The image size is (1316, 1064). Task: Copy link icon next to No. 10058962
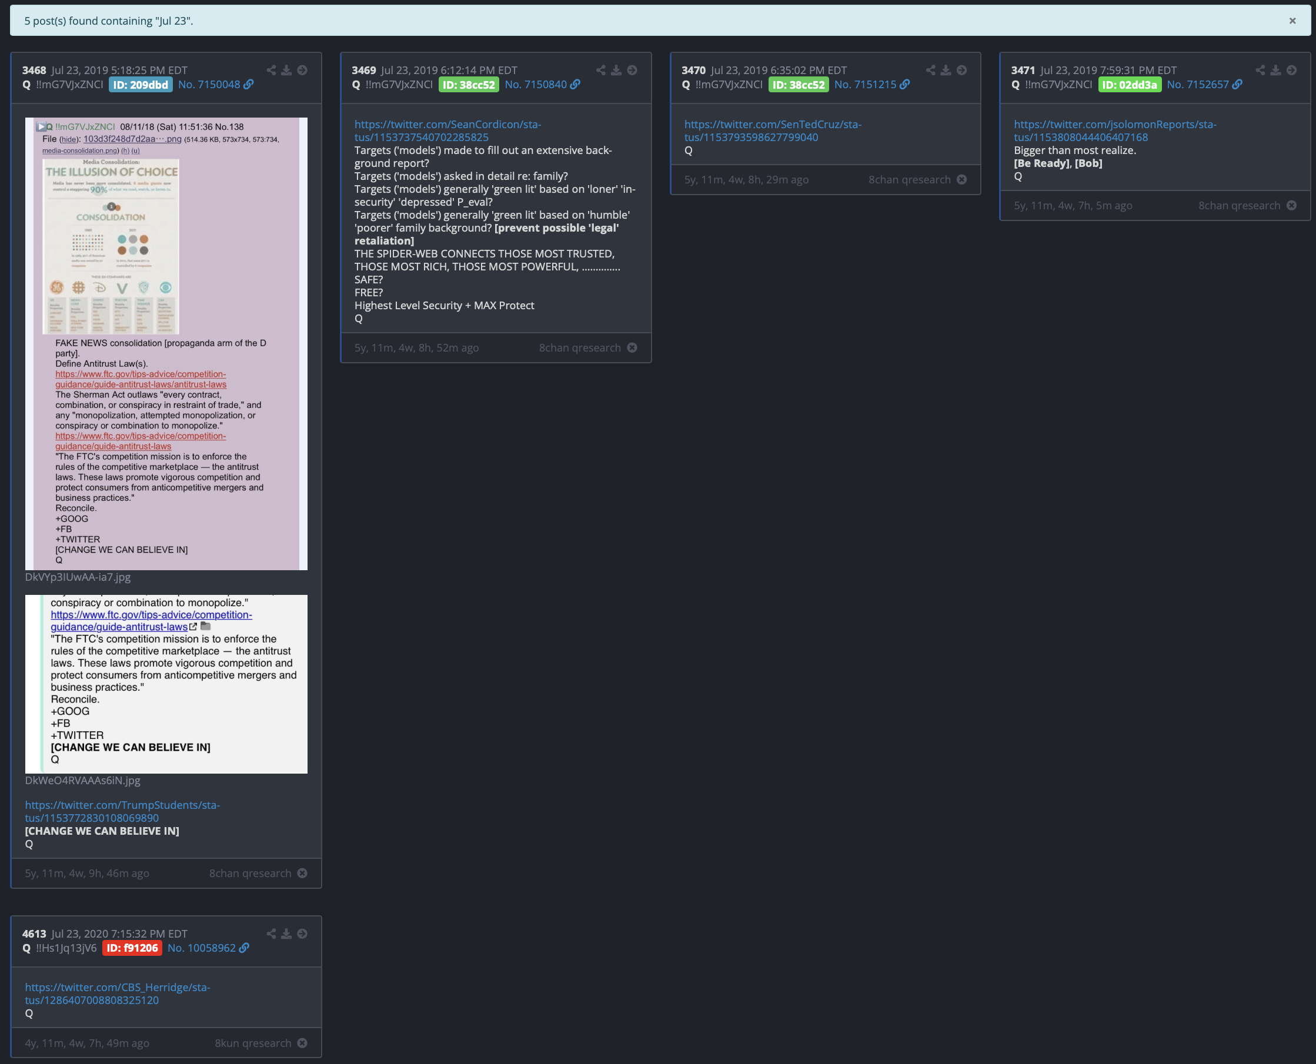pyautogui.click(x=244, y=948)
